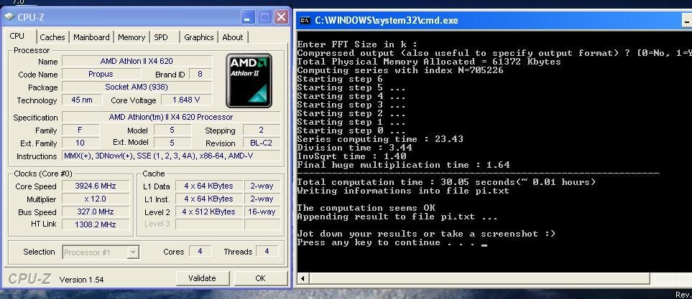
Task: Click the cmd.exe window title bar text
Action: coord(387,20)
